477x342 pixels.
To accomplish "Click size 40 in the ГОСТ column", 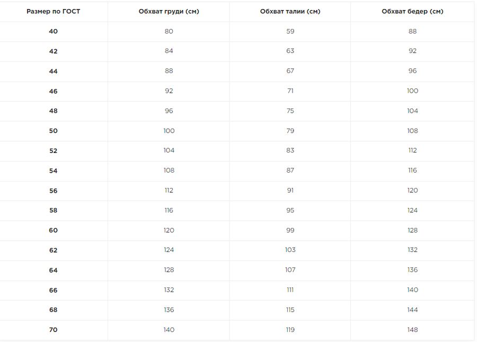I will [53, 31].
